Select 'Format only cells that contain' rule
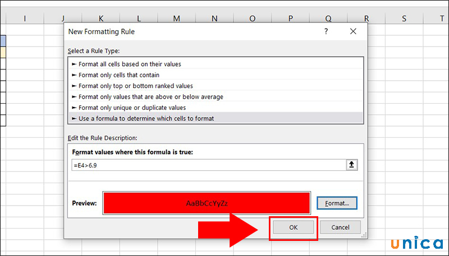 tap(216, 75)
